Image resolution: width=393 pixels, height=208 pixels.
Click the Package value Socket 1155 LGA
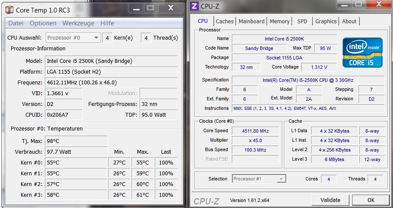tap(284, 58)
